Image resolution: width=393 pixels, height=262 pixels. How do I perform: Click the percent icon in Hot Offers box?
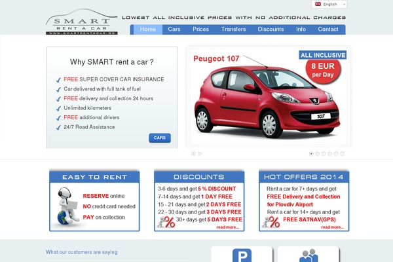pyautogui.click(x=271, y=222)
